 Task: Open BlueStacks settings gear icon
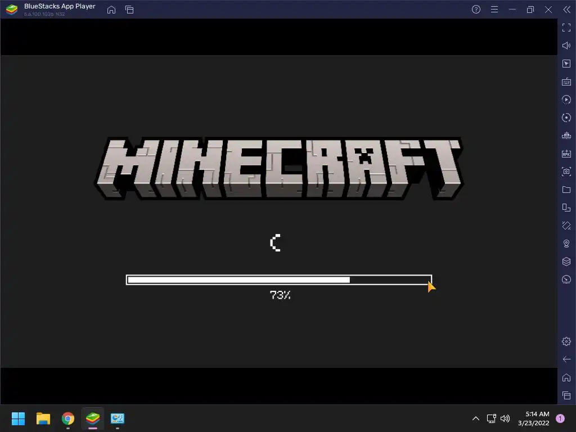(x=566, y=341)
